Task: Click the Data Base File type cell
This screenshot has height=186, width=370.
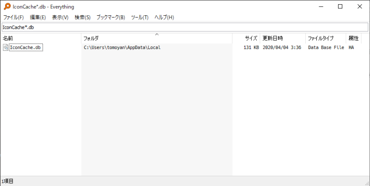Action: [x=326, y=48]
